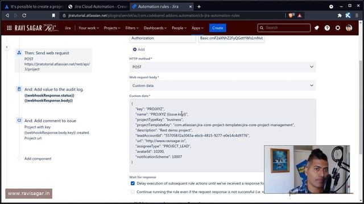Click the Jira link in navigation bar
Screen dimensions: 364x204
point(68,28)
